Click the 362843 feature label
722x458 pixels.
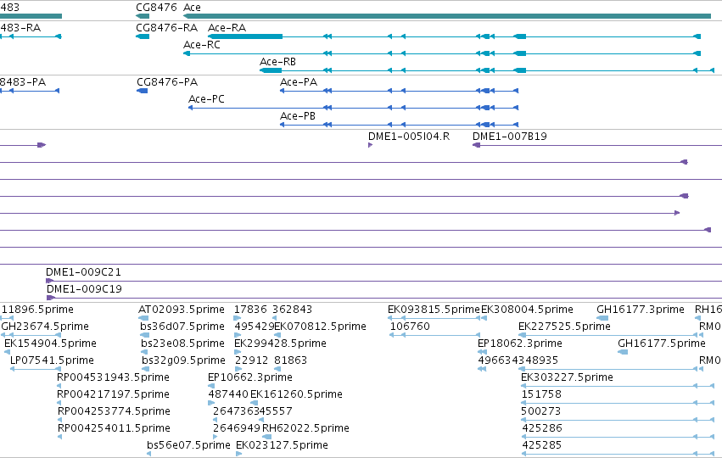[293, 310]
